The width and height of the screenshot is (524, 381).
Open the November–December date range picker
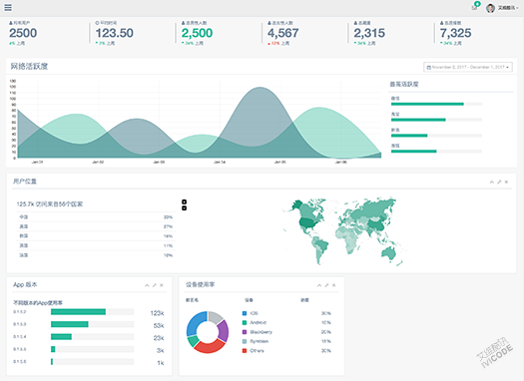click(x=468, y=67)
